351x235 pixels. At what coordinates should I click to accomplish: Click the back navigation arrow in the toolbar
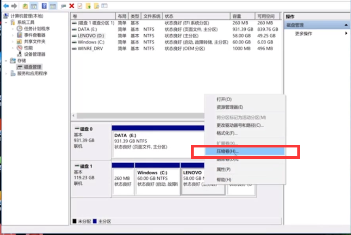point(6,6)
